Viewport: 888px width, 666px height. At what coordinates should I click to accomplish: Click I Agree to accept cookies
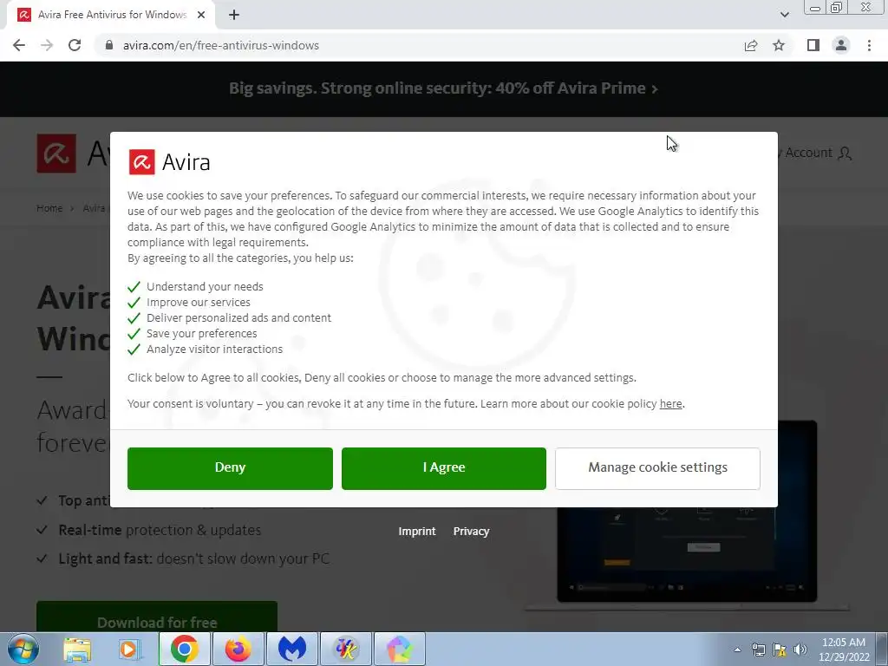point(443,468)
